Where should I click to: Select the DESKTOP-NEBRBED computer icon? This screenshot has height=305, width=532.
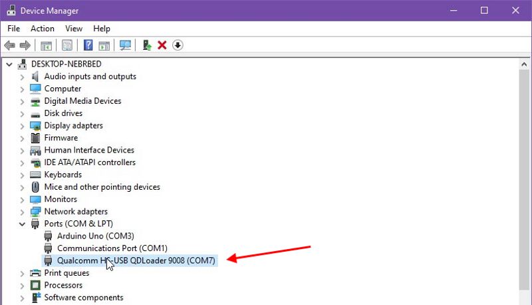click(x=23, y=64)
